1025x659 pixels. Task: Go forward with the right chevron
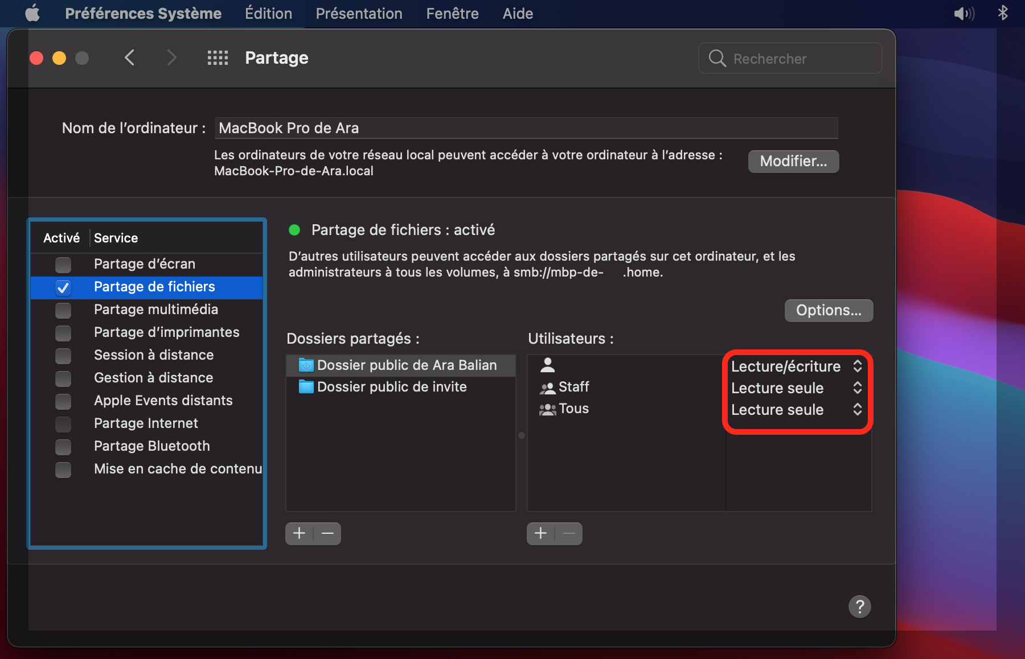(x=171, y=57)
